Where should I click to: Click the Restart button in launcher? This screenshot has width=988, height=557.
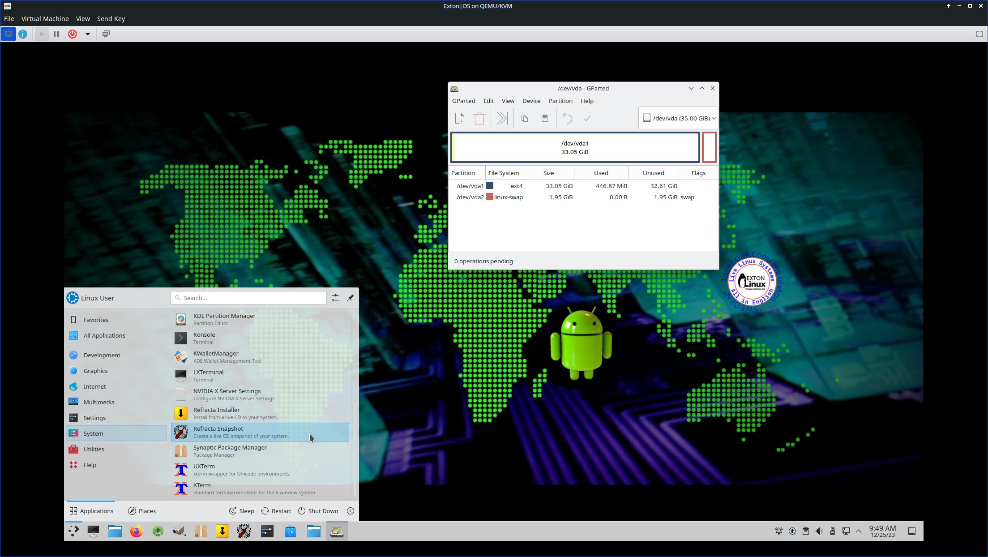point(276,511)
